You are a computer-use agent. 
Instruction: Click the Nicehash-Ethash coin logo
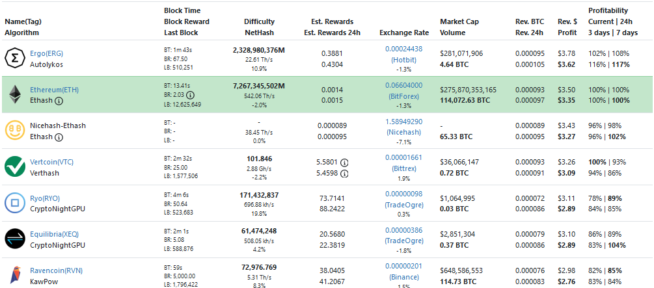tap(14, 131)
